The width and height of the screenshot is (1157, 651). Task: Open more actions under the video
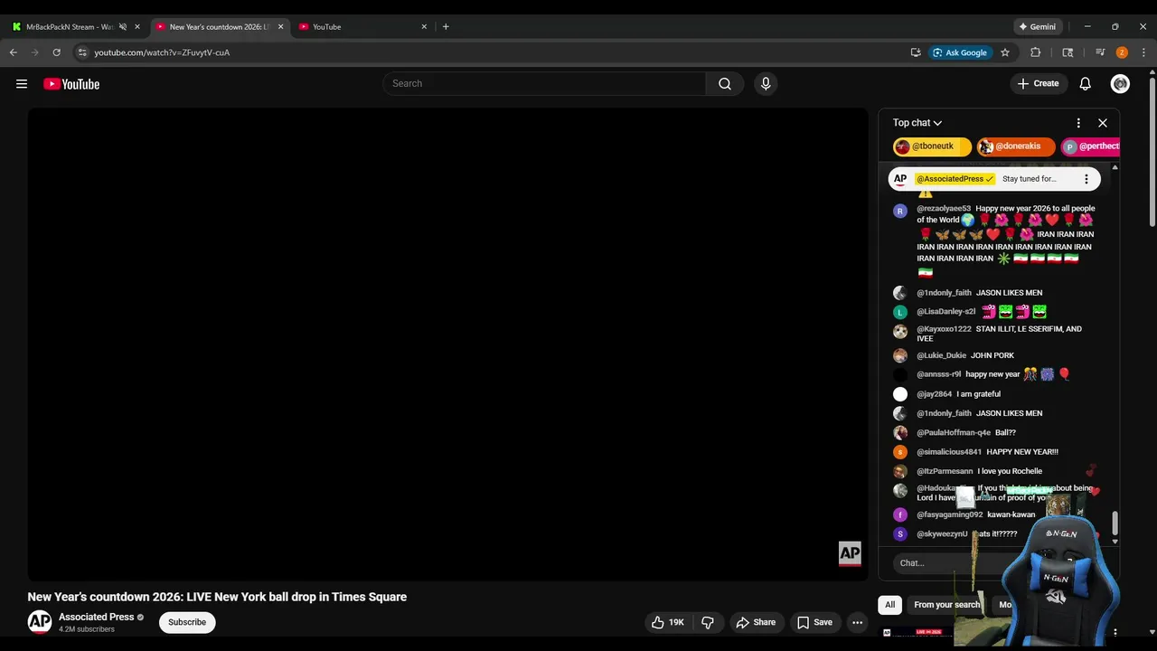point(857,622)
